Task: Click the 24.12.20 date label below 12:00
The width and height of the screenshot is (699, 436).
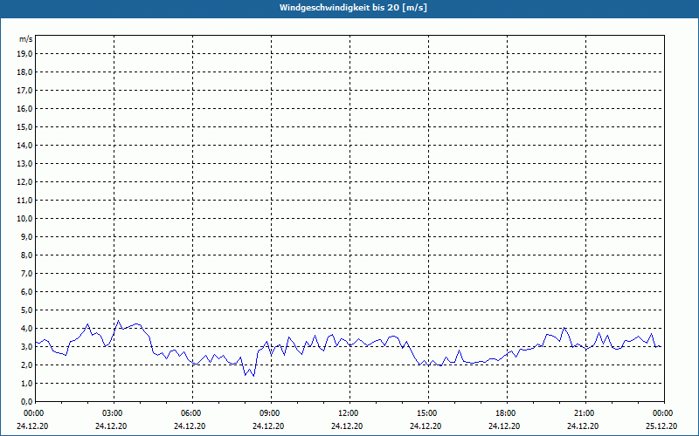Action: tap(348, 426)
